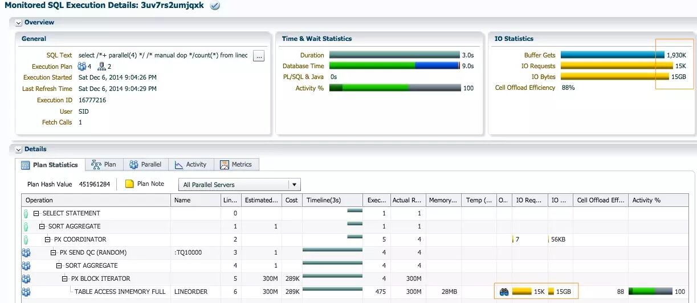This screenshot has height=303, width=697.
Task: Collapse the Details section
Action: tap(19, 150)
